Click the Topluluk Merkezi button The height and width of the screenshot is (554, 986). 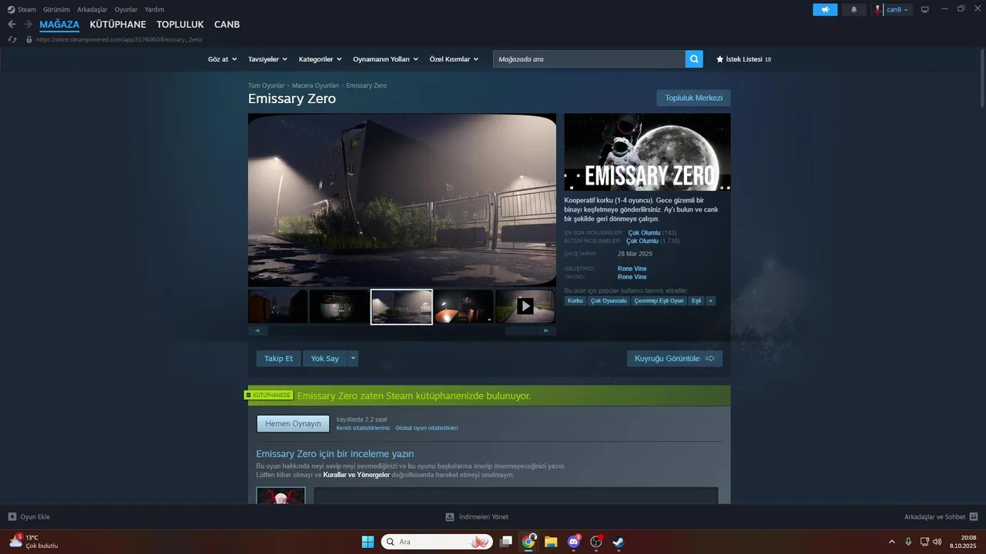pos(693,98)
